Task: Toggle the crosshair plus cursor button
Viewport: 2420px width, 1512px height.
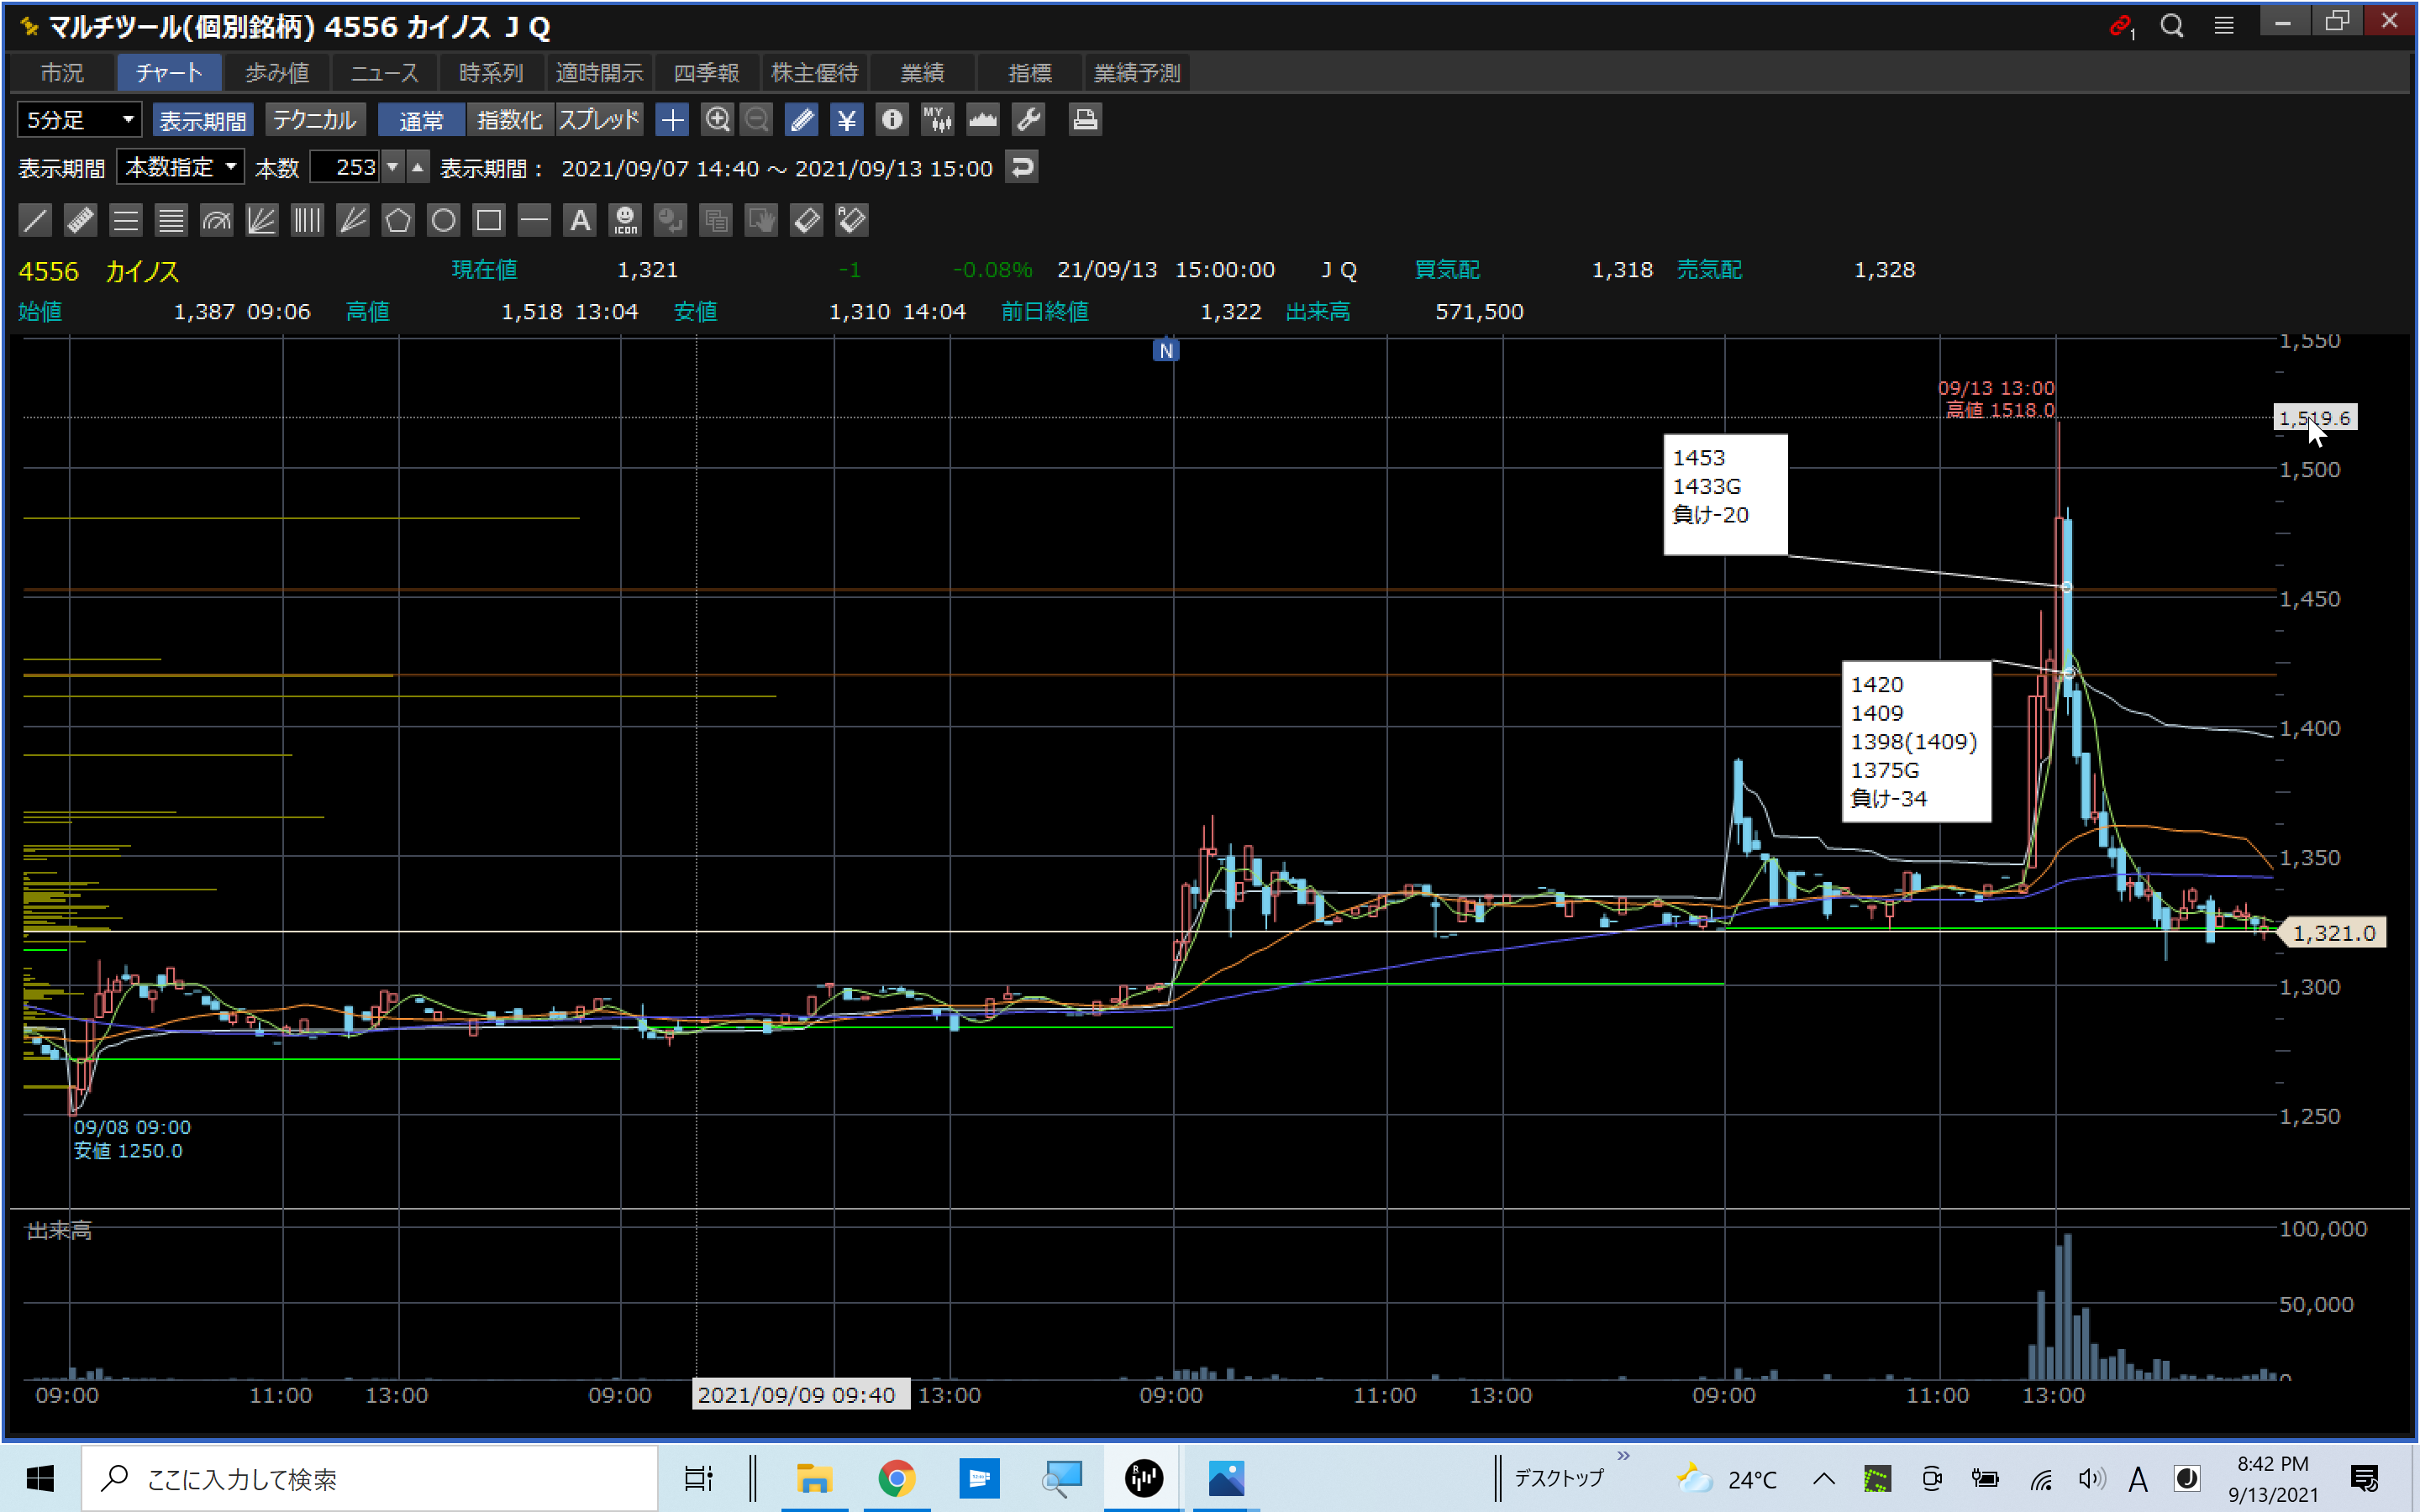Action: coord(672,120)
